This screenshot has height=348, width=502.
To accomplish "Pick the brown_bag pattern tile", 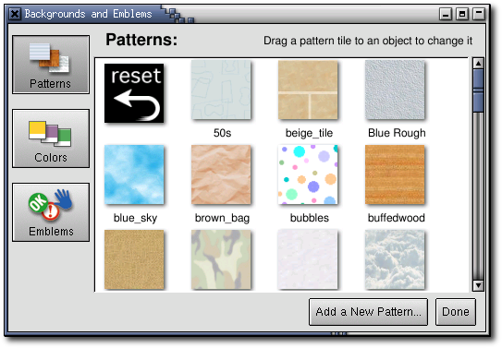I will (x=221, y=174).
